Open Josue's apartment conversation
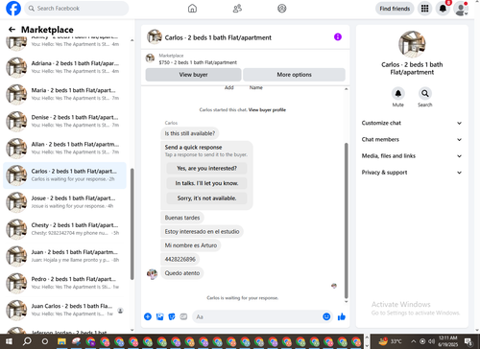 pos(64,202)
